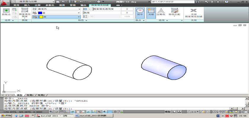This screenshot has width=249, height=118.
Task: Open the 渐变色 hatch type dropdown
Action: 59,9
